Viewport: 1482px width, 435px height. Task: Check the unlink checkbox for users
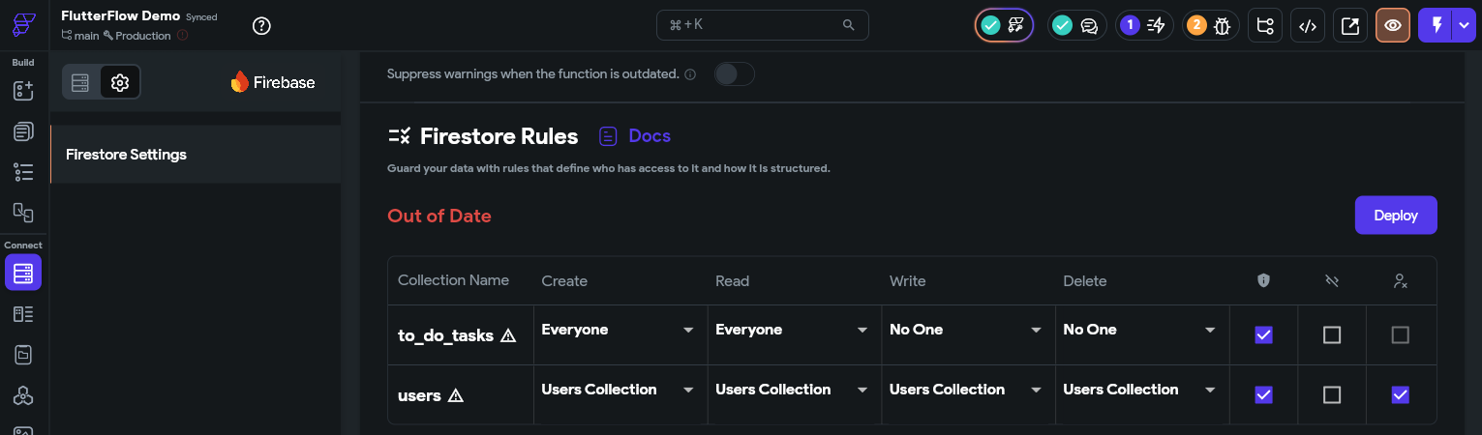(x=1332, y=394)
